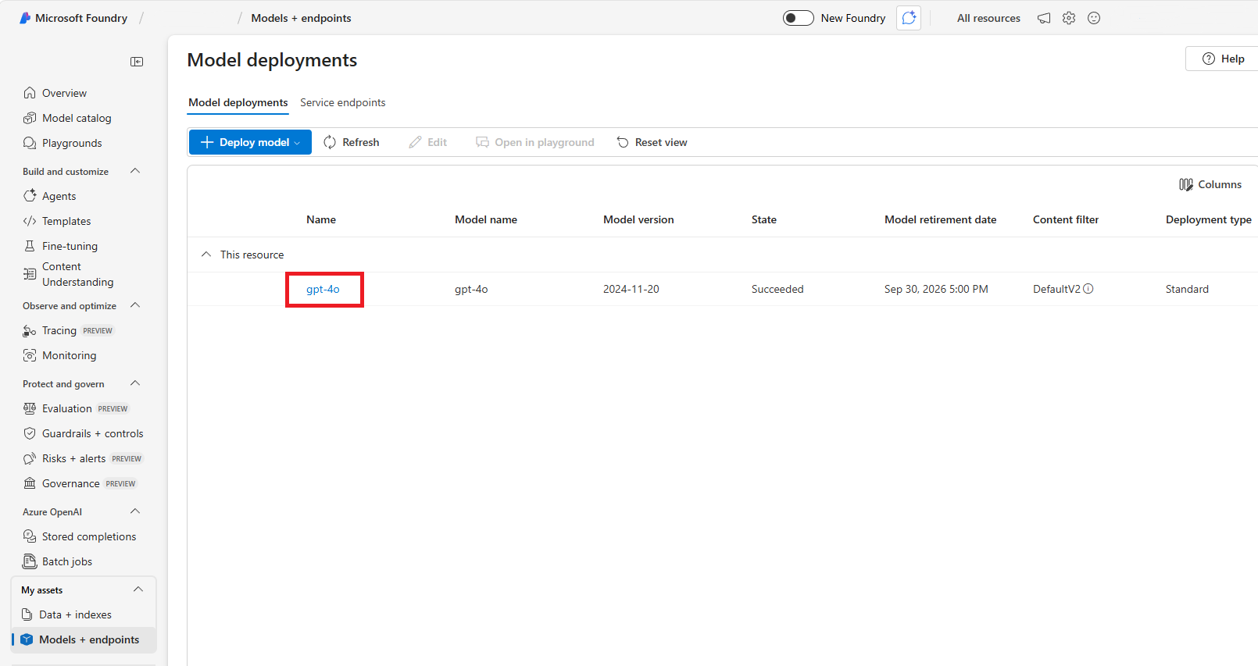Click the chat sparkle icon button
Viewport: 1258px width, 666px height.
(x=909, y=18)
